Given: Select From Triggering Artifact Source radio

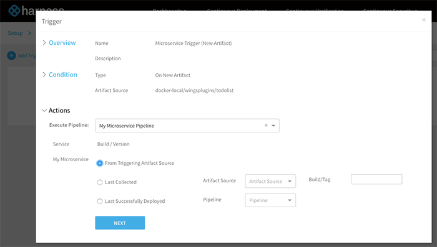Looking at the screenshot, I should (99, 163).
